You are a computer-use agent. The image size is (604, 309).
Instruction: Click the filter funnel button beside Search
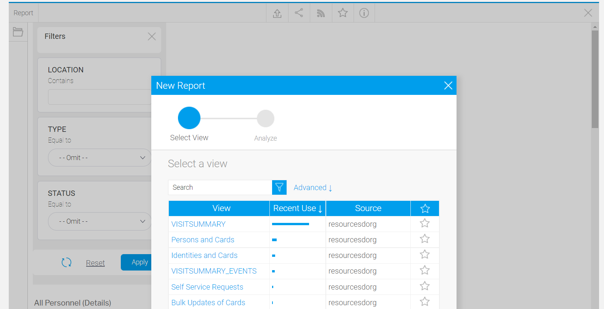279,187
